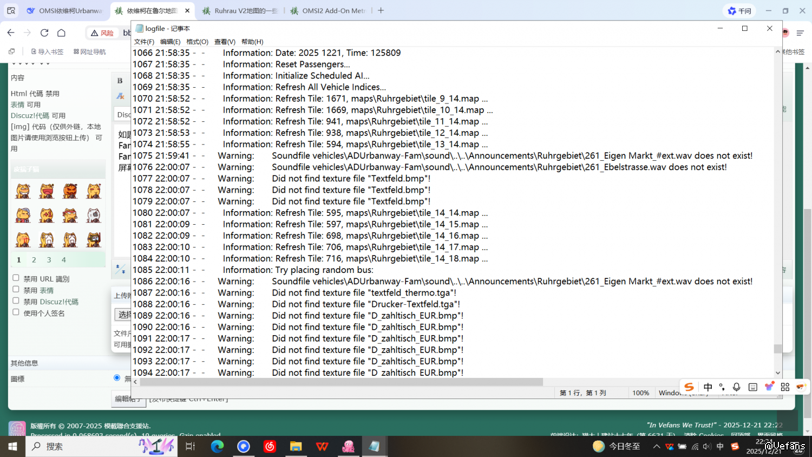Screen dimensions: 812x457
Task: Click Notepad vertical scrollbar down arrow
Action: point(778,373)
